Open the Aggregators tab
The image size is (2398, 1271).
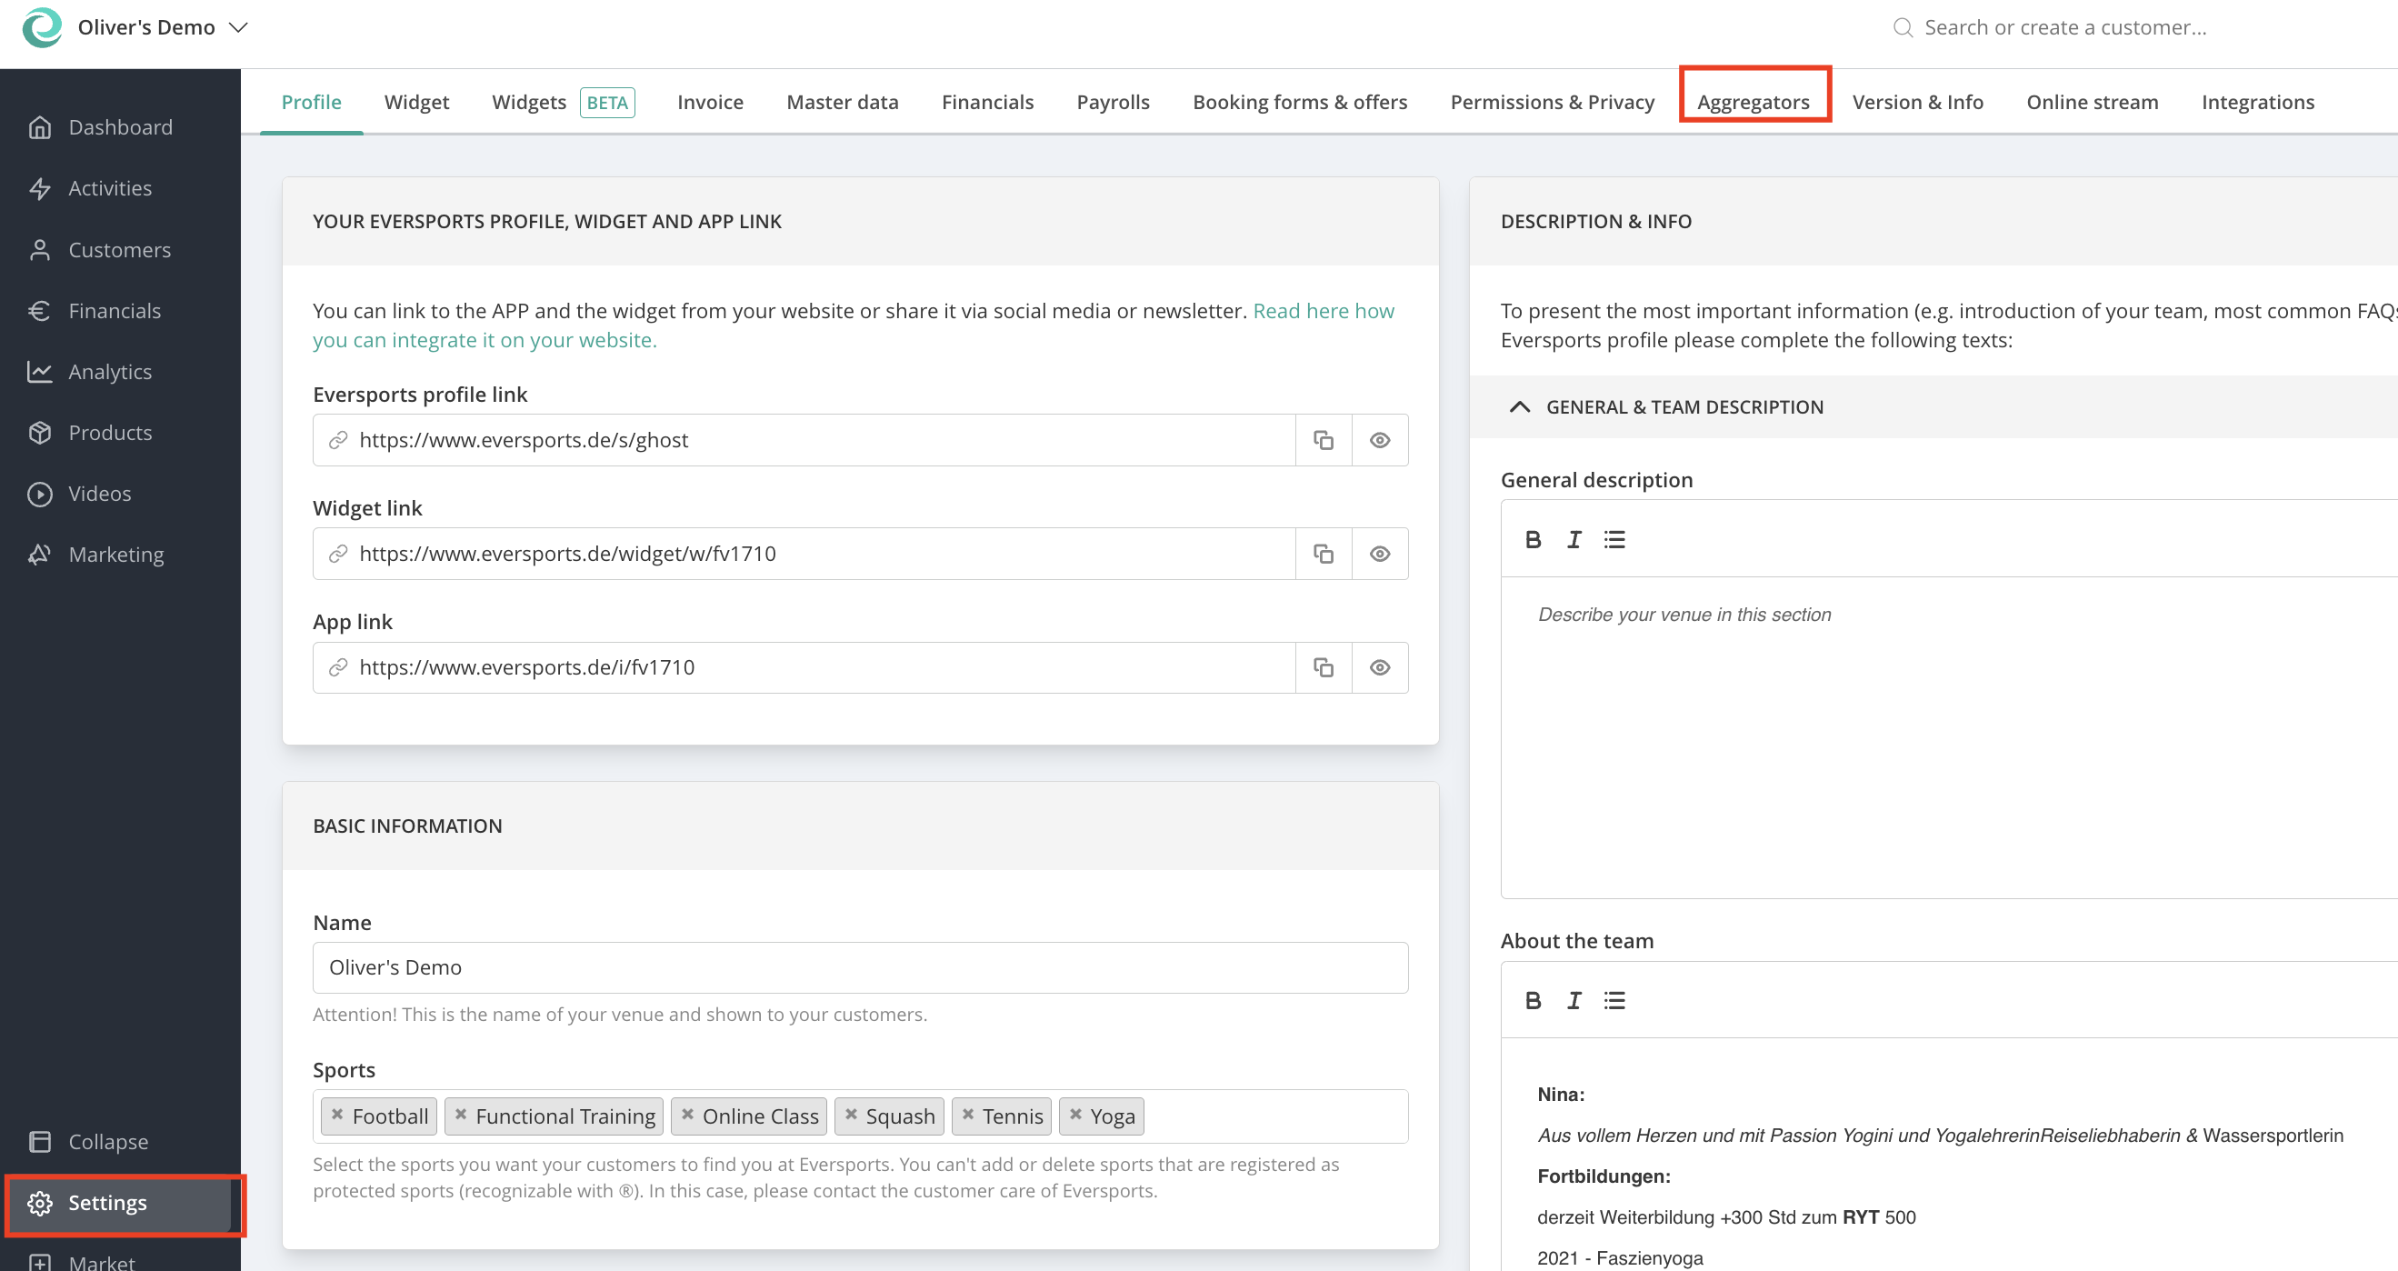(1753, 102)
